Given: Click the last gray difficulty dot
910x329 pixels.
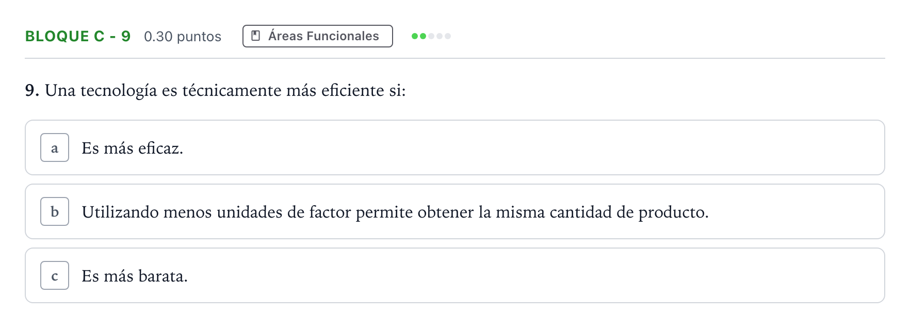Looking at the screenshot, I should (x=448, y=36).
